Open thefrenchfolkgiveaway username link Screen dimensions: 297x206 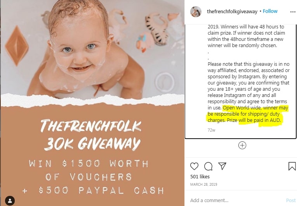click(232, 11)
